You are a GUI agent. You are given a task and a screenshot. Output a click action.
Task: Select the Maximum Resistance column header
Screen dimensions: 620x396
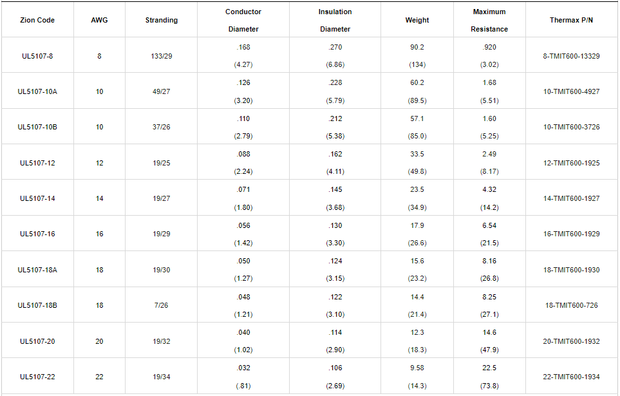point(489,20)
